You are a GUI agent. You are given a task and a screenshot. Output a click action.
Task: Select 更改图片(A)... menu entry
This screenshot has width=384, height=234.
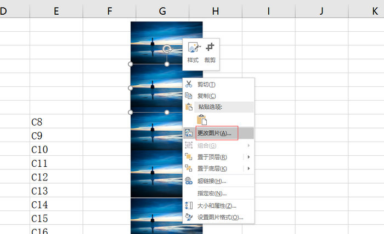coord(219,133)
